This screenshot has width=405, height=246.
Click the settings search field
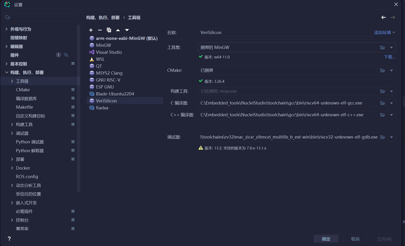click(x=40, y=17)
